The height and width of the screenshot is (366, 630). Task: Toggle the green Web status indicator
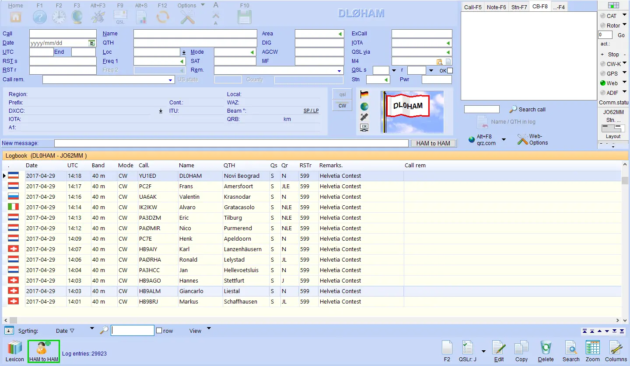603,83
